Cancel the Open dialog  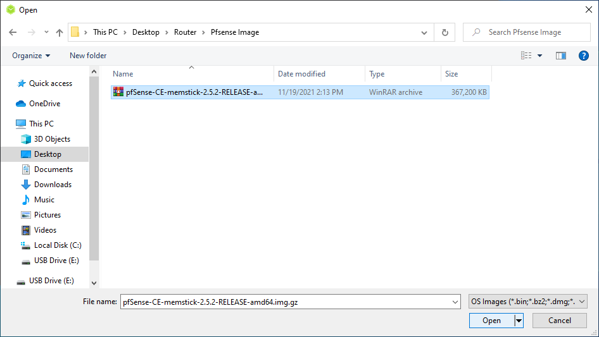click(560, 321)
